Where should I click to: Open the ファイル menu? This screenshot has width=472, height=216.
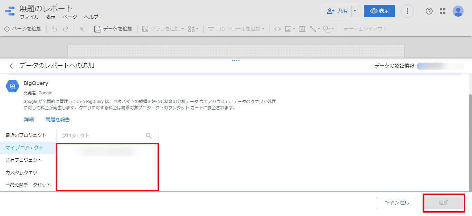click(x=29, y=17)
